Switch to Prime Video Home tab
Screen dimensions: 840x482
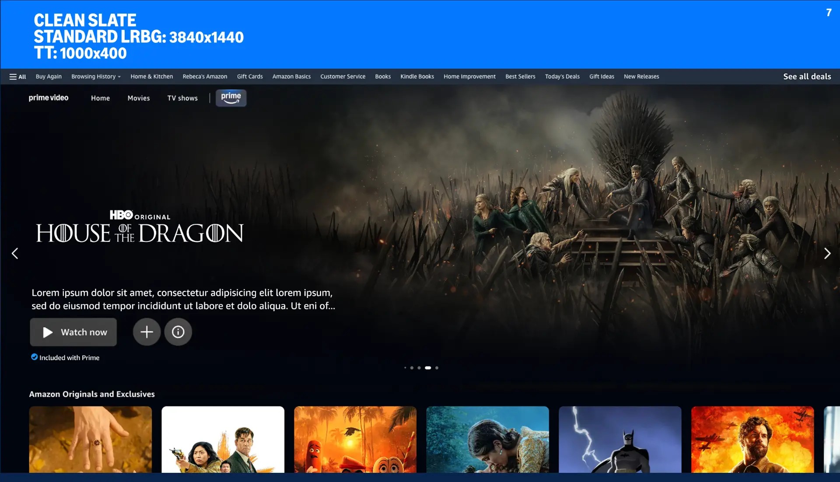[100, 98]
